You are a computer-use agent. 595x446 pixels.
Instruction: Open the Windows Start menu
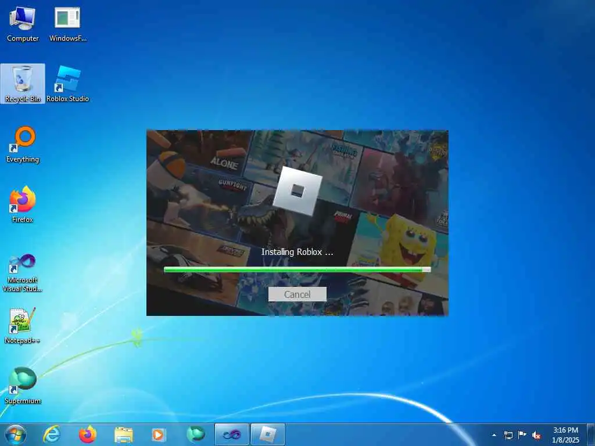[x=16, y=434]
